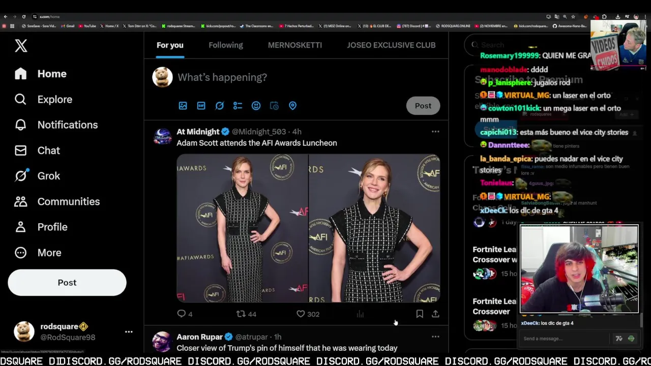Viewport: 651px width, 366px height.
Task: Open Explore in the sidebar
Action: tap(43, 99)
